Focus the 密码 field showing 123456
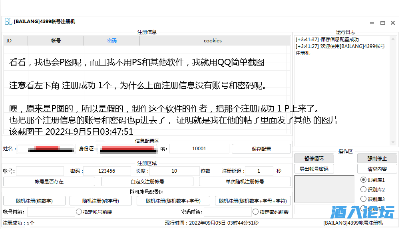The width and height of the screenshot is (400, 229). (x=107, y=171)
